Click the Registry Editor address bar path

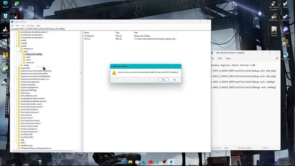tap(111, 29)
